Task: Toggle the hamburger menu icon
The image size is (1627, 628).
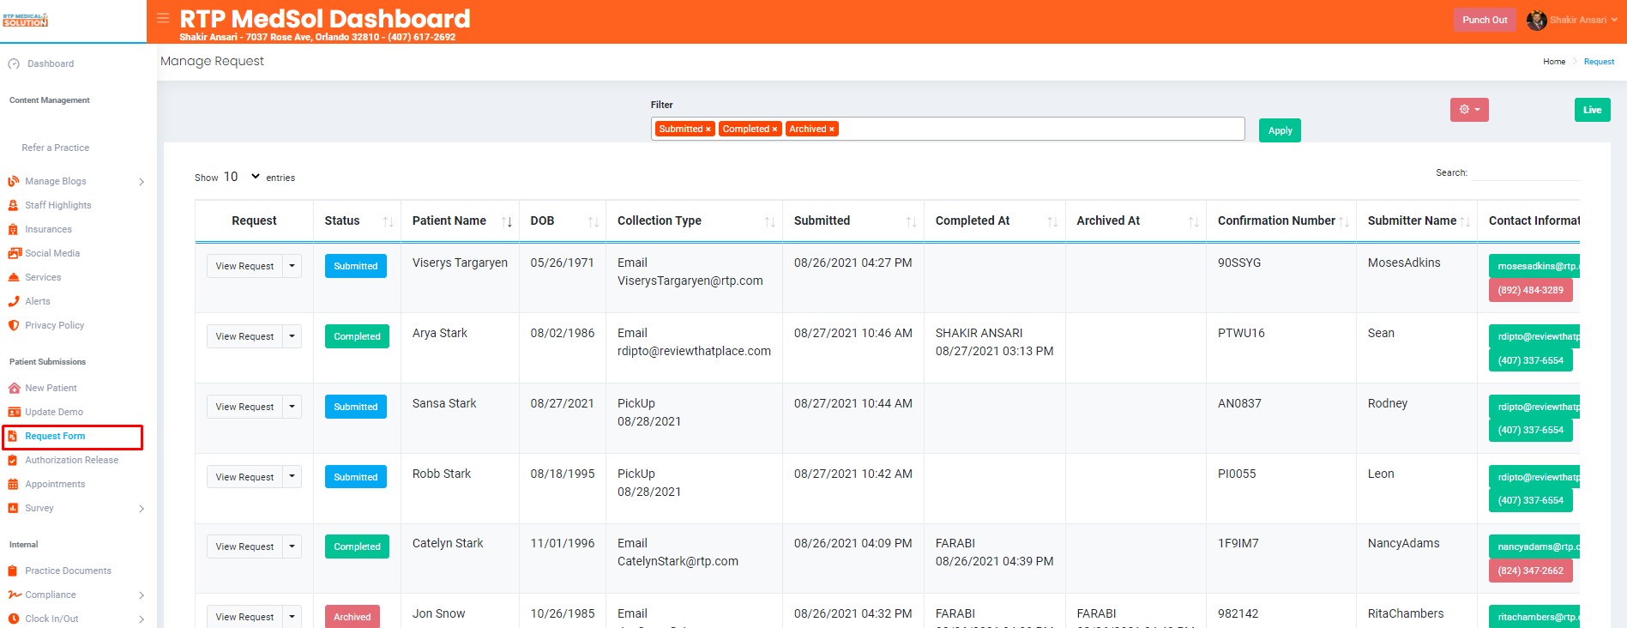Action: [163, 18]
